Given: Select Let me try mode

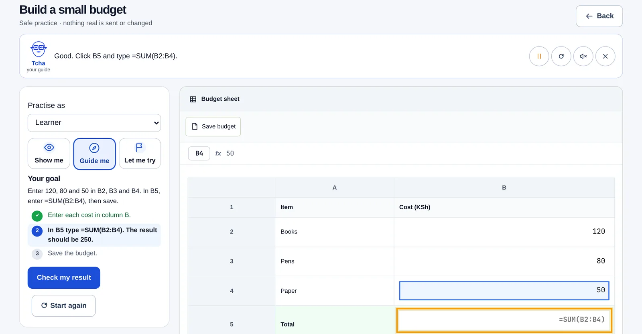Looking at the screenshot, I should (140, 154).
